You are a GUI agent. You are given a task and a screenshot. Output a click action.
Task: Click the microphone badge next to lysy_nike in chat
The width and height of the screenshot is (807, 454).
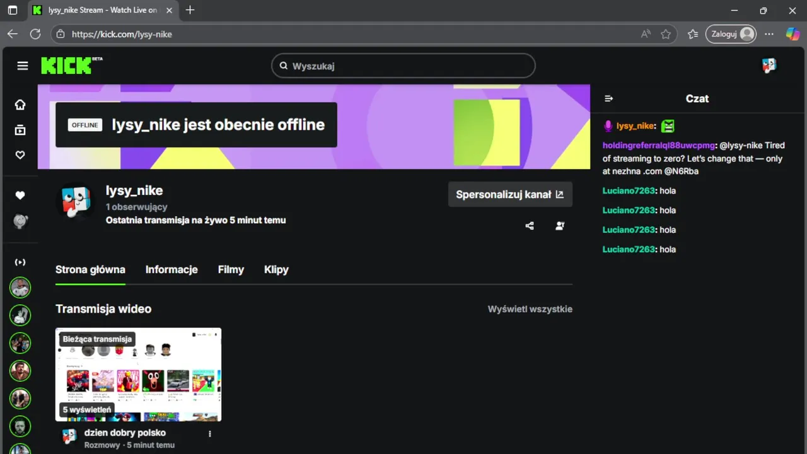pyautogui.click(x=608, y=126)
